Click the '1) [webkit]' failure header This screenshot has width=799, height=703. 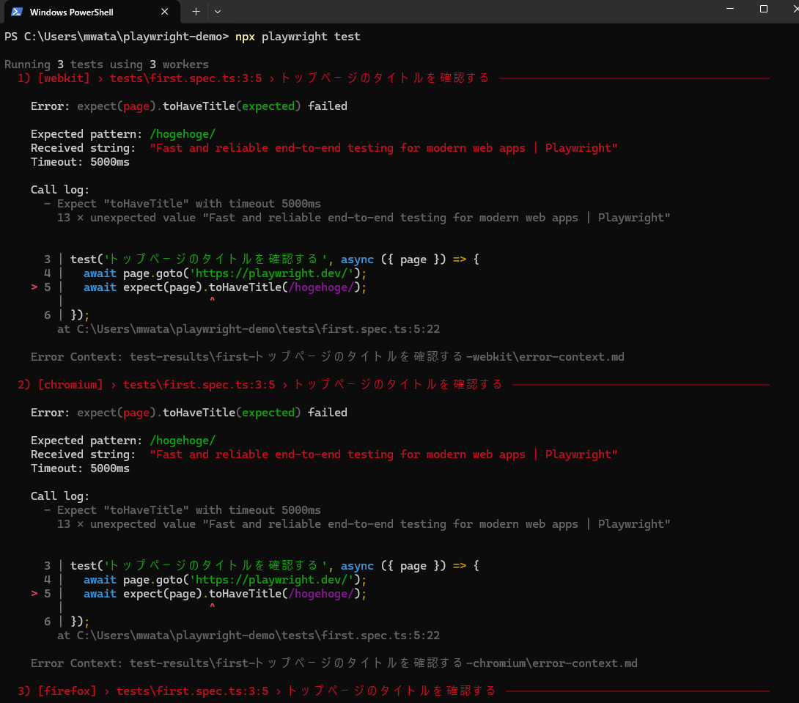coord(253,78)
